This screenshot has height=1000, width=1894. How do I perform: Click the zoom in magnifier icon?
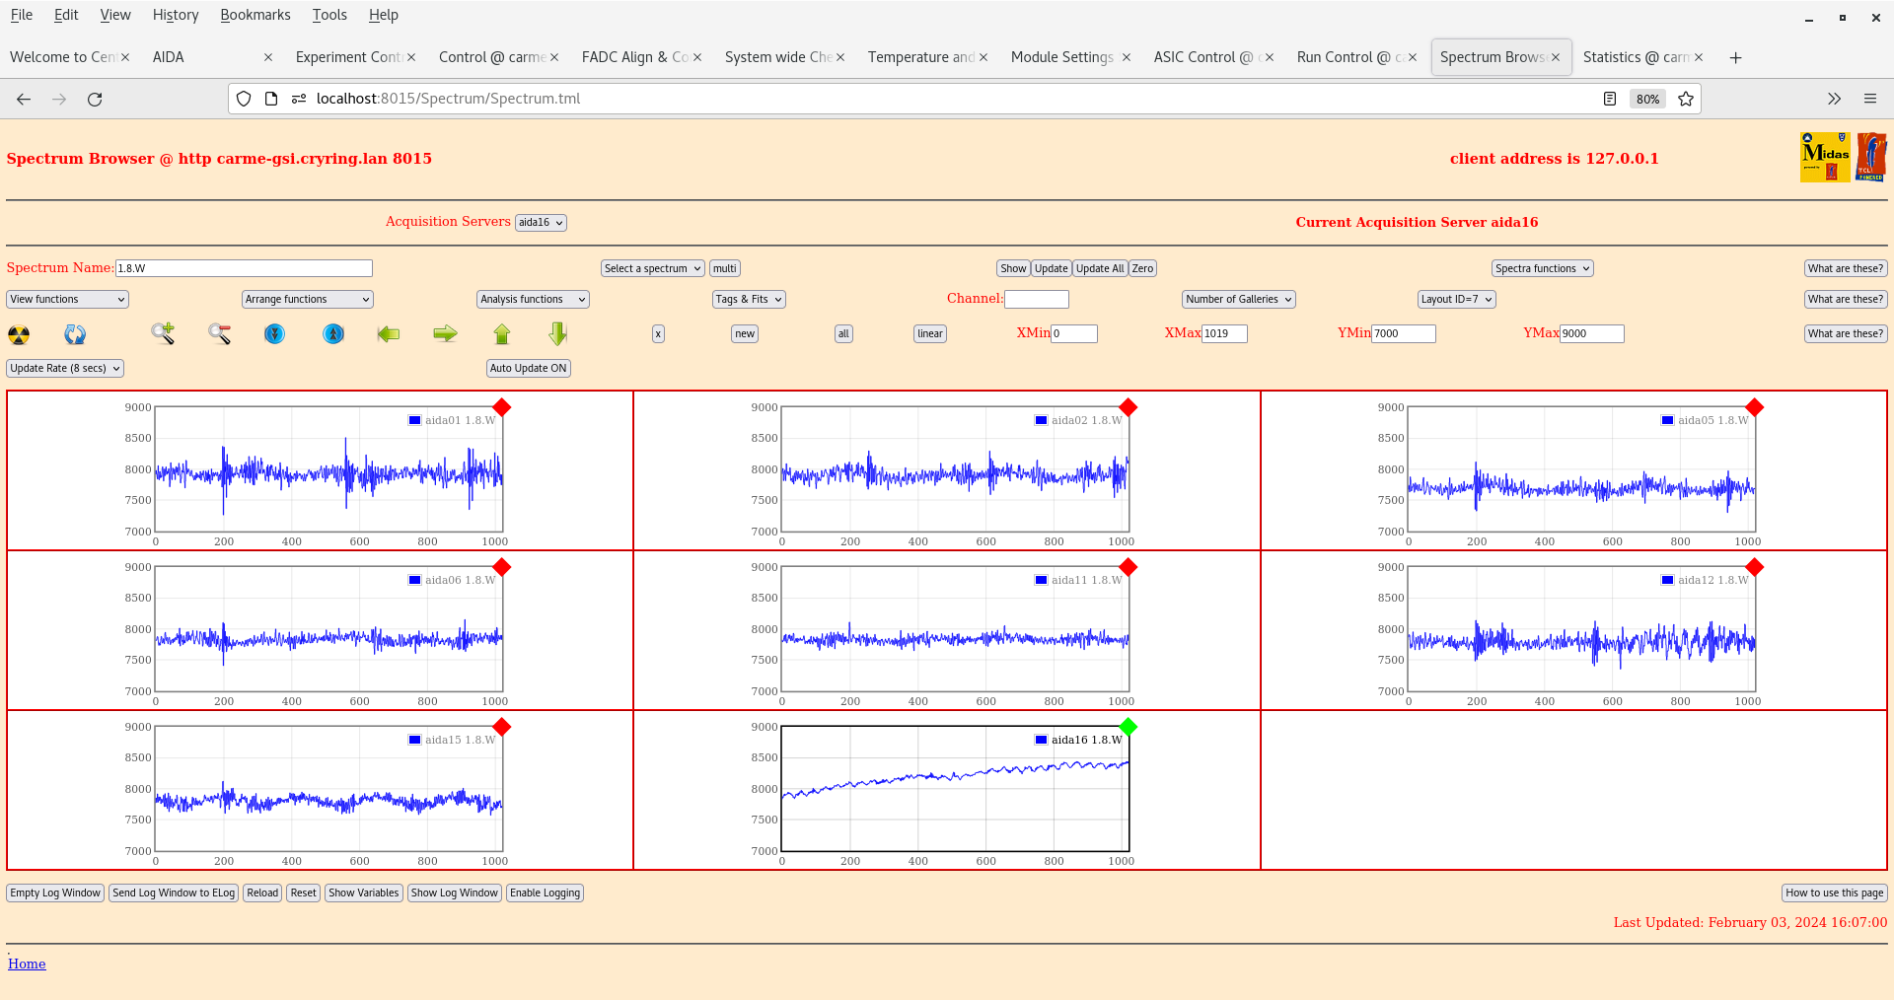pos(163,334)
